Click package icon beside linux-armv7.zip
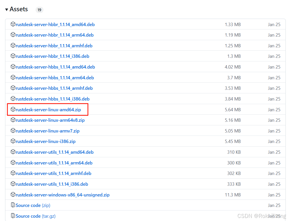 click(13, 131)
